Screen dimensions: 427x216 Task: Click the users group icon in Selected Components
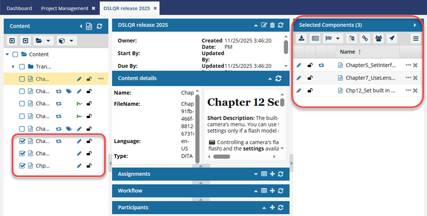(378, 38)
